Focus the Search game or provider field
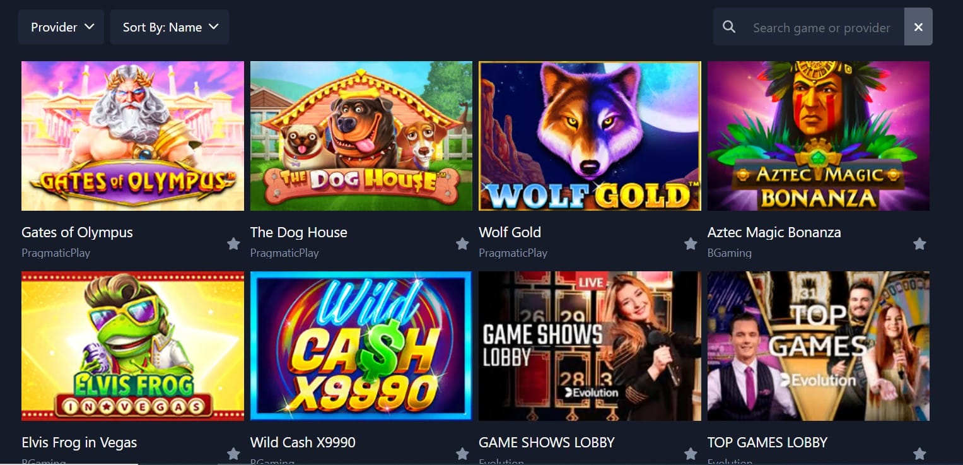 822,27
